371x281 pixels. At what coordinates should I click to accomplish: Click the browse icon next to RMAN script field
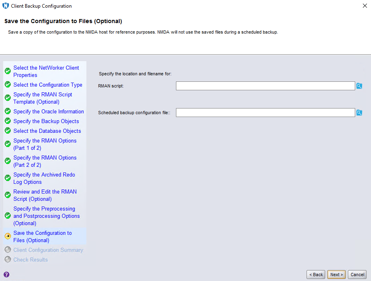tap(359, 86)
